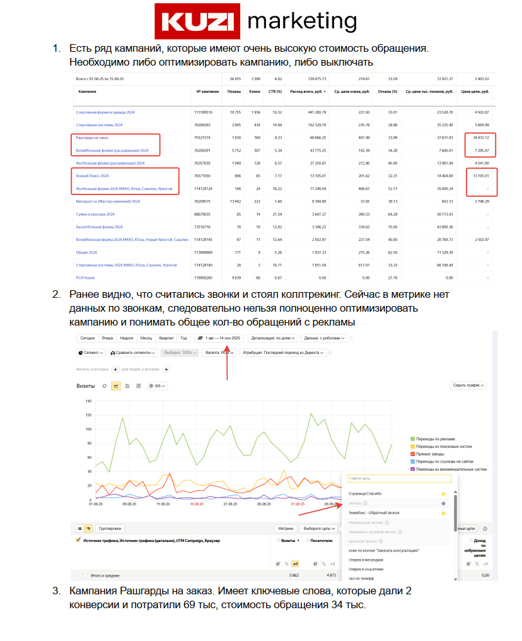Collapse chart with 'Скрыть график'

[468, 385]
